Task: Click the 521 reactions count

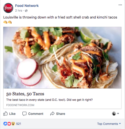Action: click(x=18, y=124)
